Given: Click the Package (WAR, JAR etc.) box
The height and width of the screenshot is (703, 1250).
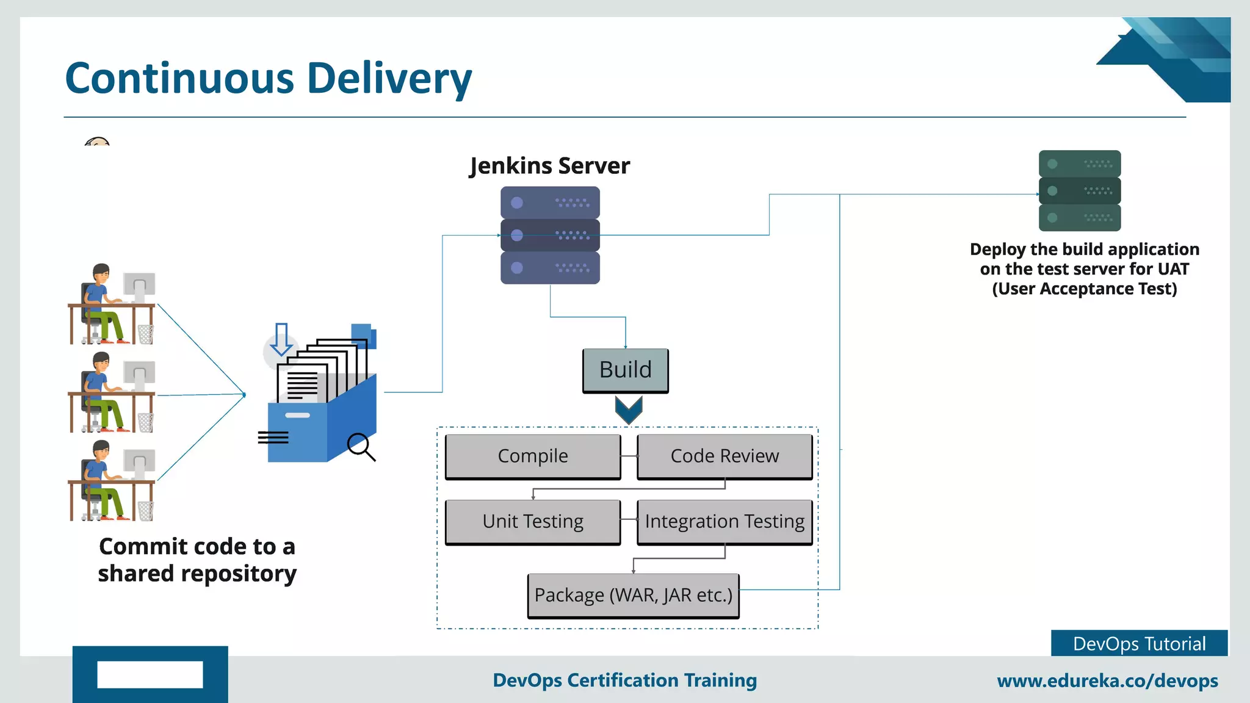Looking at the screenshot, I should (x=633, y=595).
